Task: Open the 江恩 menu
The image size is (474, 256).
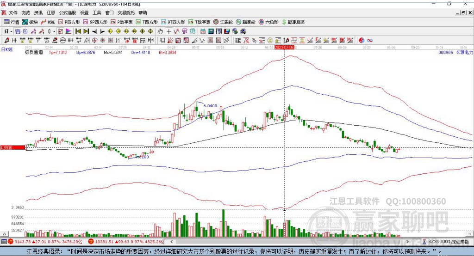Action: click(51, 12)
